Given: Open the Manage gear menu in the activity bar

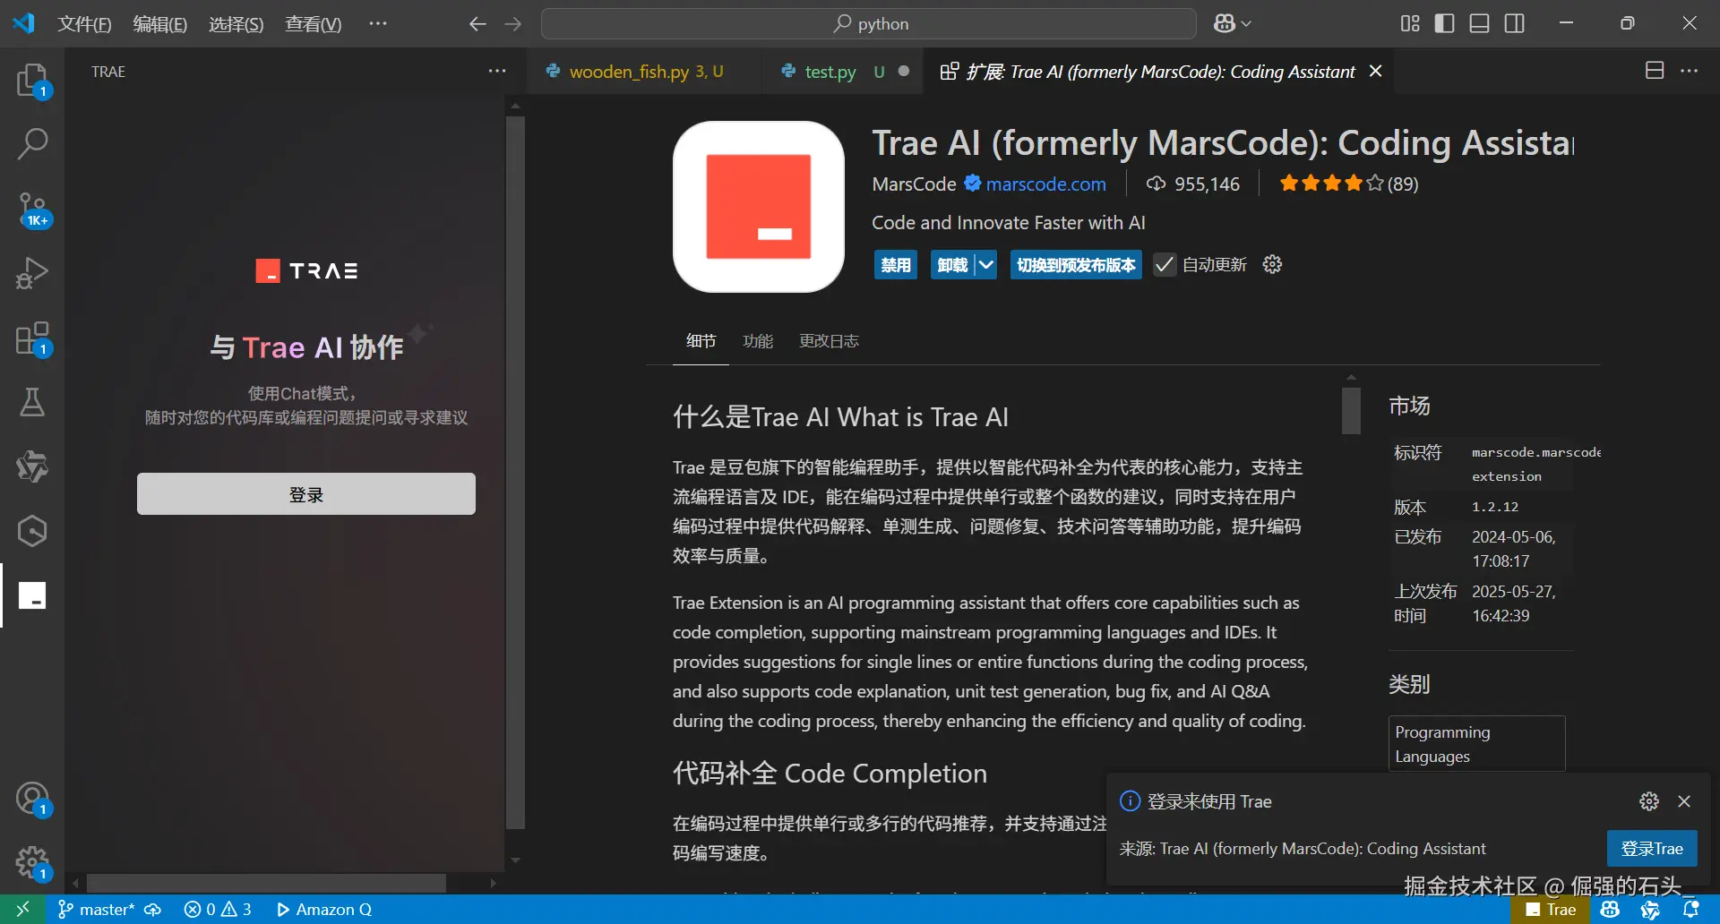Looking at the screenshot, I should (x=32, y=863).
